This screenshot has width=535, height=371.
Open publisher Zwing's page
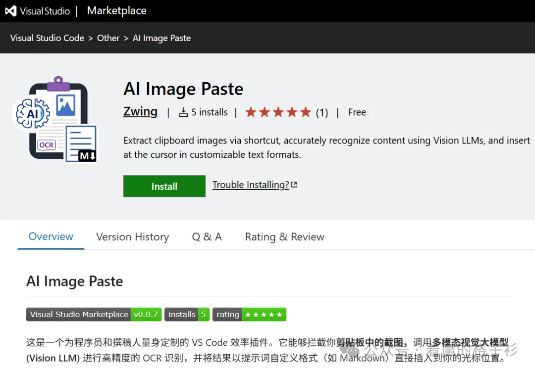[x=140, y=111]
